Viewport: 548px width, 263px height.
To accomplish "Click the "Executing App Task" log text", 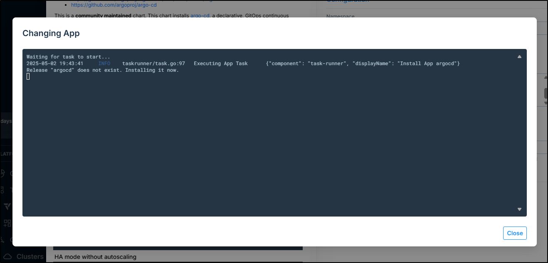I will (x=221, y=63).
